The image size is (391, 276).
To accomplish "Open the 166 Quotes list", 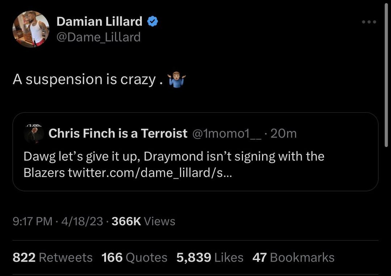I will pyautogui.click(x=134, y=258).
